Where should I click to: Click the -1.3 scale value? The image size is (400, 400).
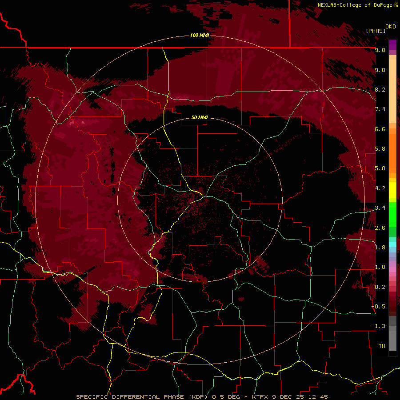[x=378, y=326]
